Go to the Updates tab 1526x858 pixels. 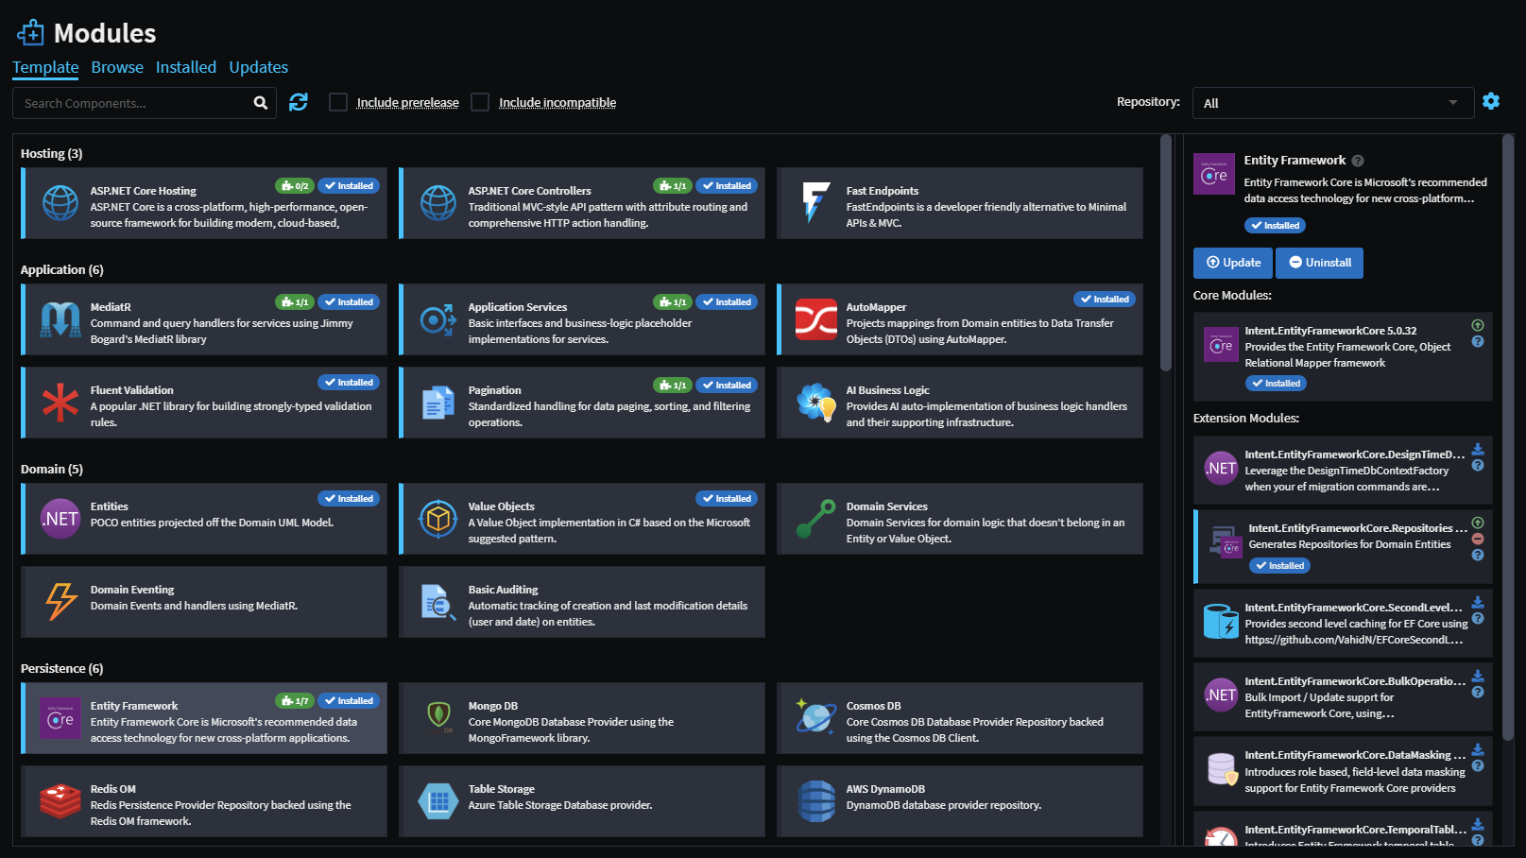pos(258,67)
